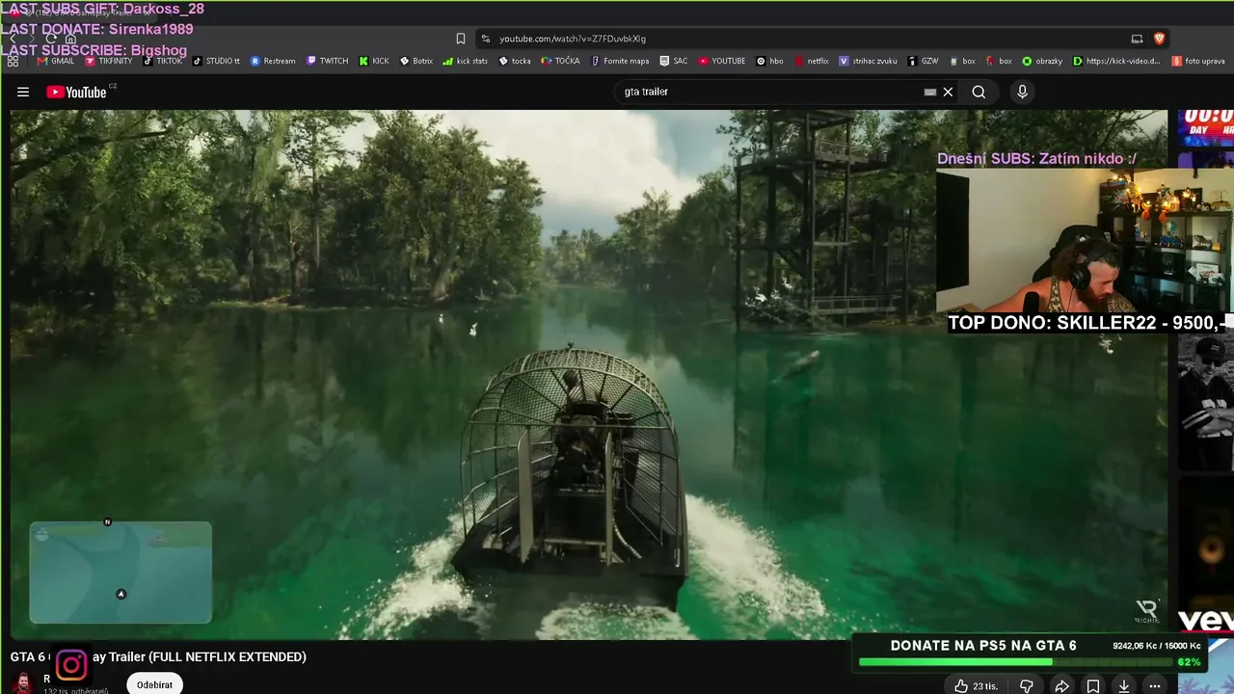Open the GMAIL bookmark
The image size is (1234, 694).
click(x=56, y=61)
